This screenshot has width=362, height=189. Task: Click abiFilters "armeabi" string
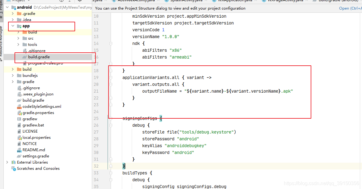tap(181, 57)
